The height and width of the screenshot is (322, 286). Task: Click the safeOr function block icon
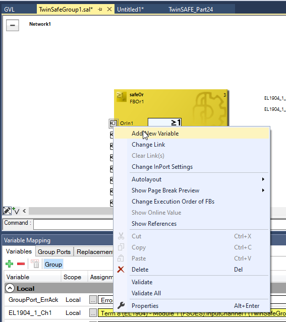tap(121, 97)
